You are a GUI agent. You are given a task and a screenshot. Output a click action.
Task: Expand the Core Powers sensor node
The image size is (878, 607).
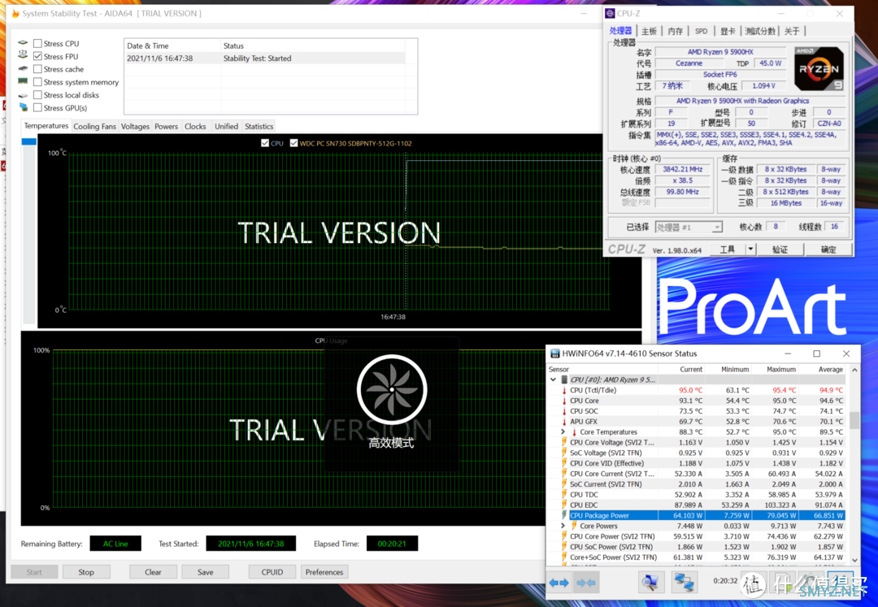pos(563,526)
